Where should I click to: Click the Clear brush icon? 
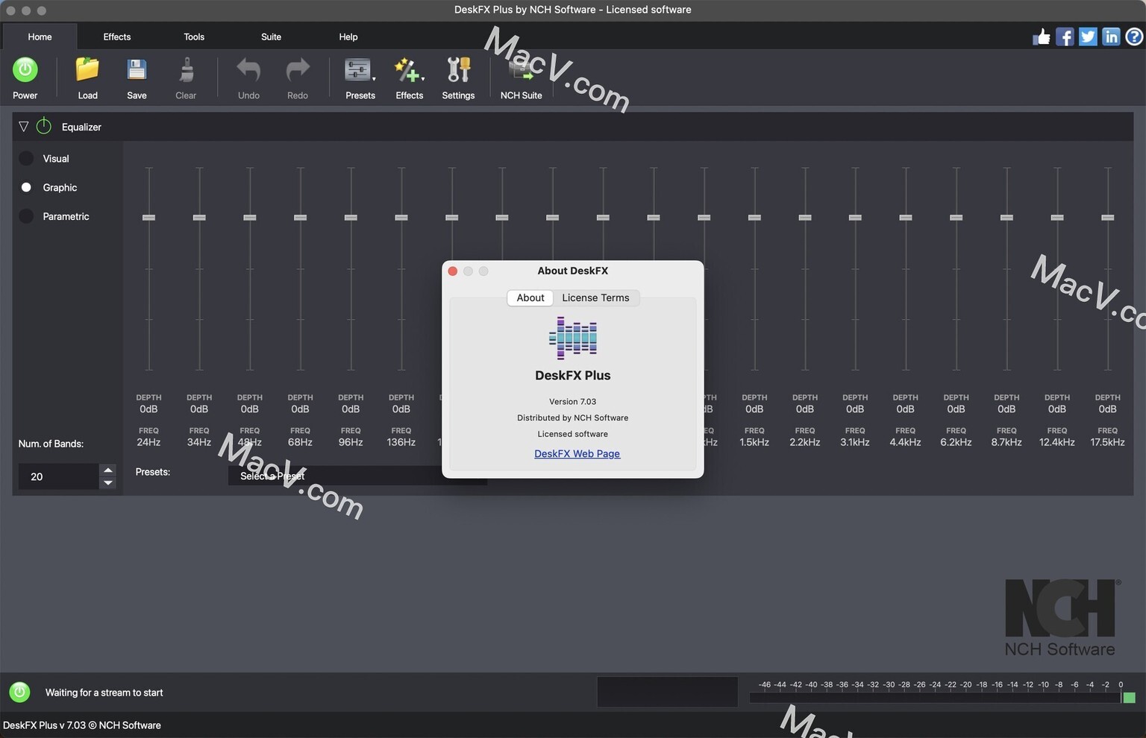coord(186,70)
